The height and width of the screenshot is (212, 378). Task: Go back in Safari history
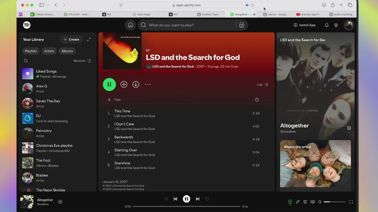click(56, 5)
